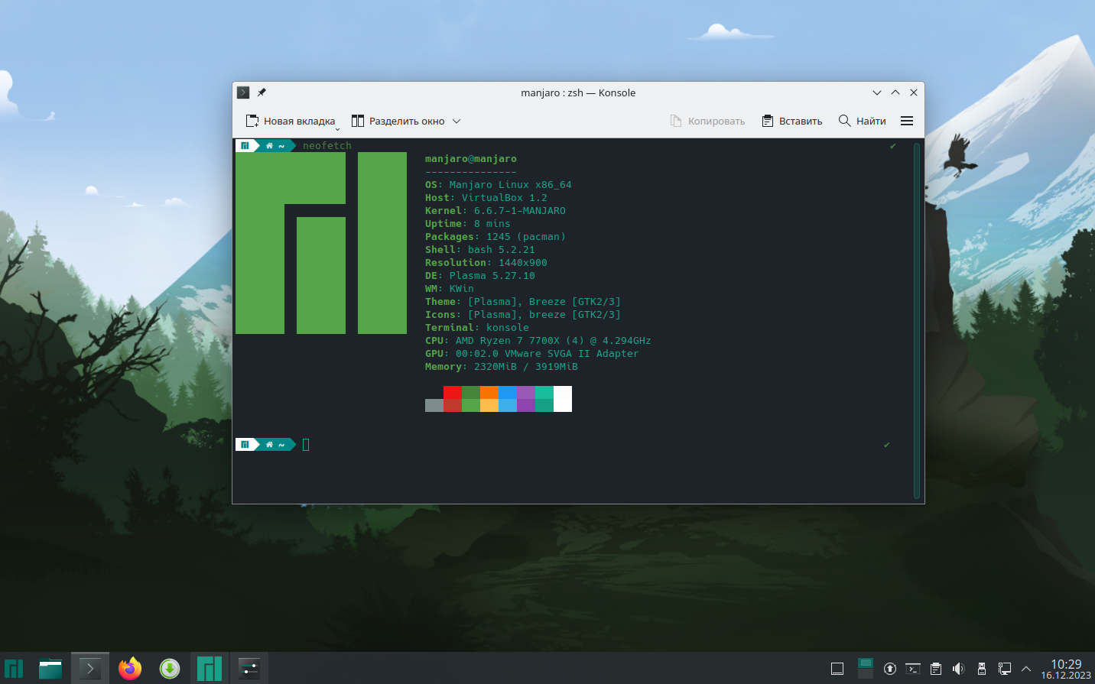Expand hidden system tray icons arrow
Image resolution: width=1095 pixels, height=684 pixels.
tap(1026, 669)
